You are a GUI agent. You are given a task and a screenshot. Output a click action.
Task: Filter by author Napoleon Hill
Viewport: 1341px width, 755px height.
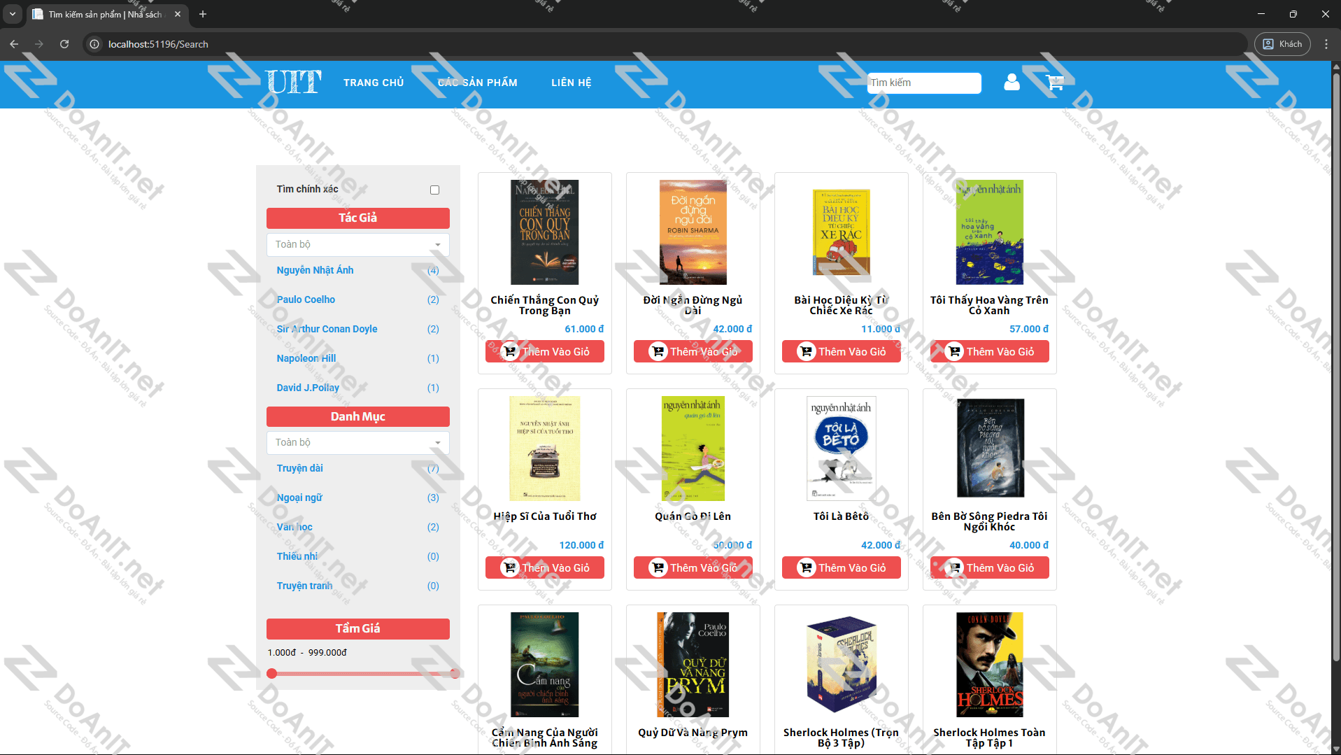pyautogui.click(x=306, y=358)
